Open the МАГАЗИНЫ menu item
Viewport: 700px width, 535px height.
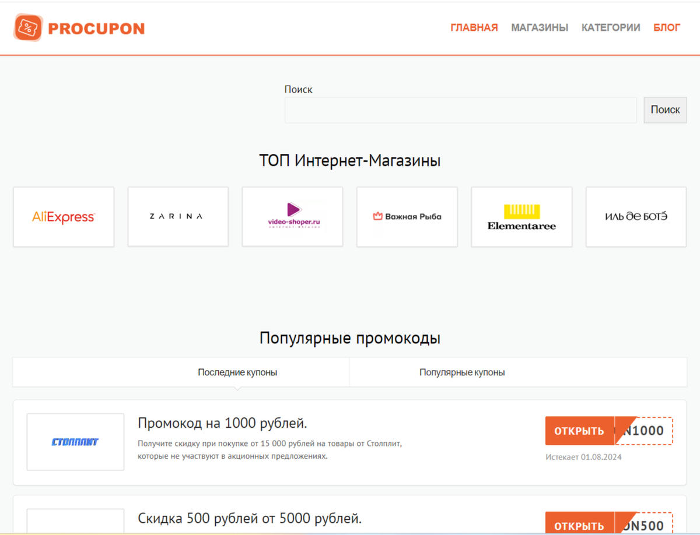[540, 27]
